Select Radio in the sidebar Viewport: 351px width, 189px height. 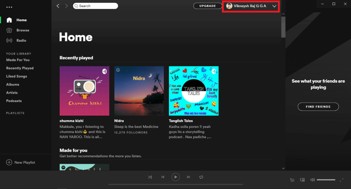[21, 41]
